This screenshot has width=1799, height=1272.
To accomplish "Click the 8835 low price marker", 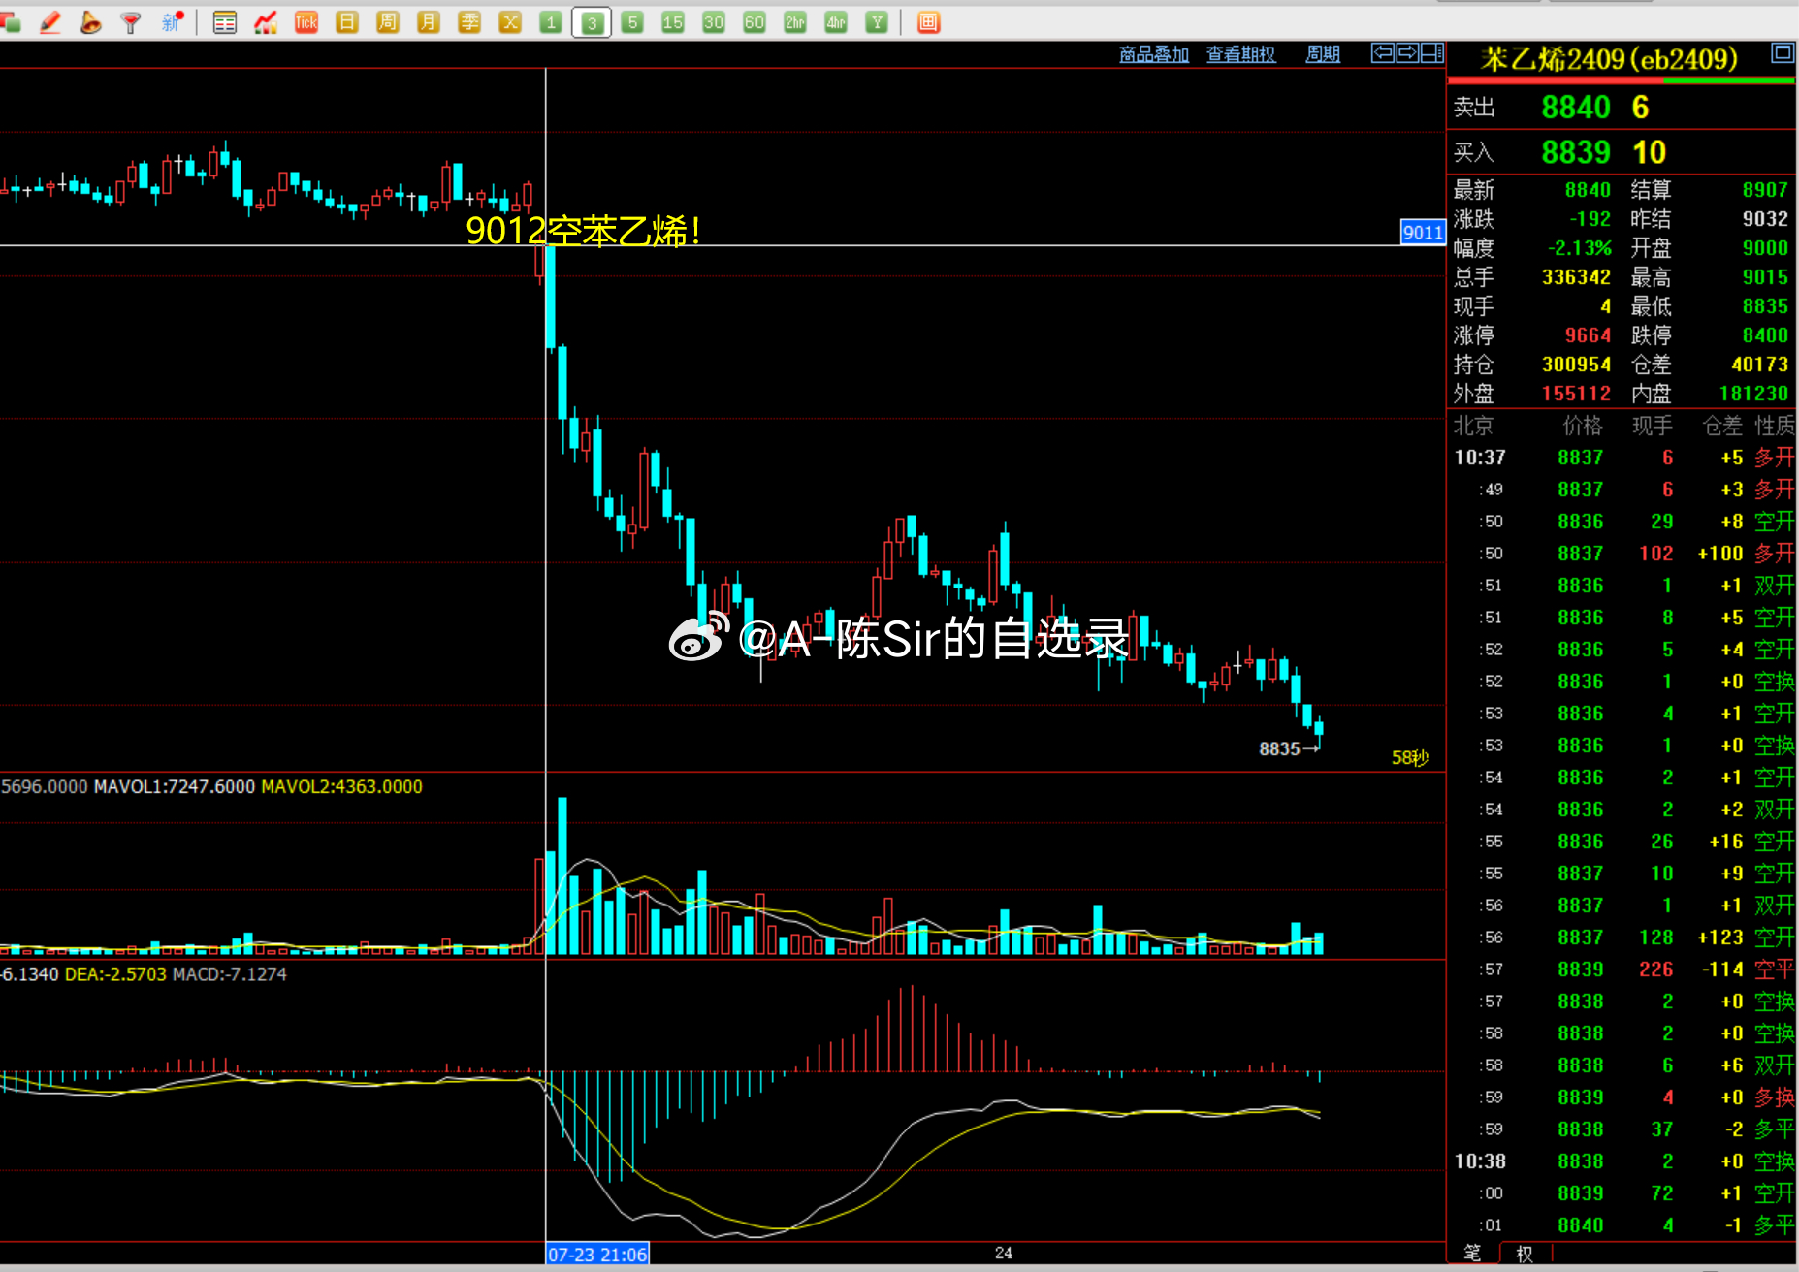I will click(x=1279, y=748).
